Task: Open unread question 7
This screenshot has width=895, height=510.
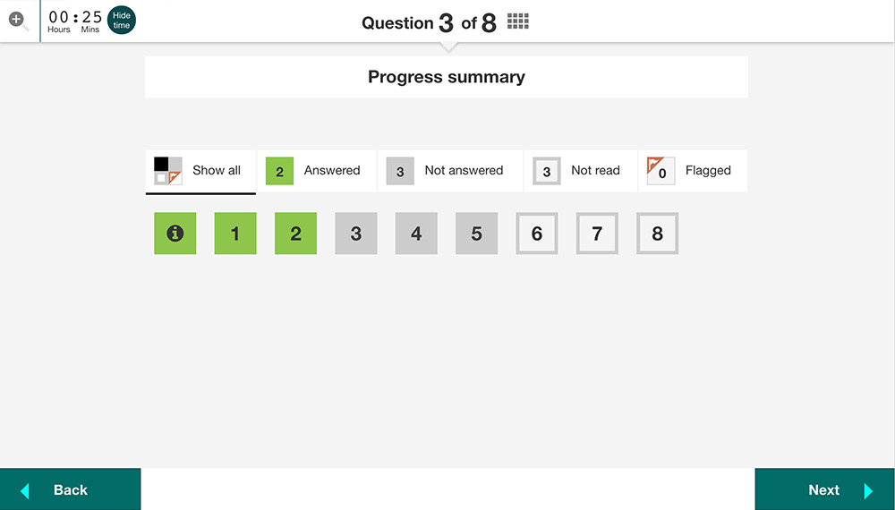Action: point(597,234)
